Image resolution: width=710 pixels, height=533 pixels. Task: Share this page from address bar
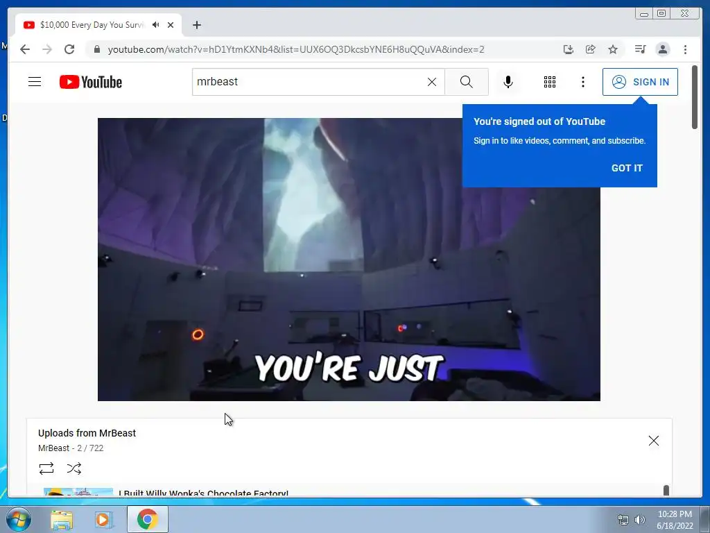(x=591, y=49)
